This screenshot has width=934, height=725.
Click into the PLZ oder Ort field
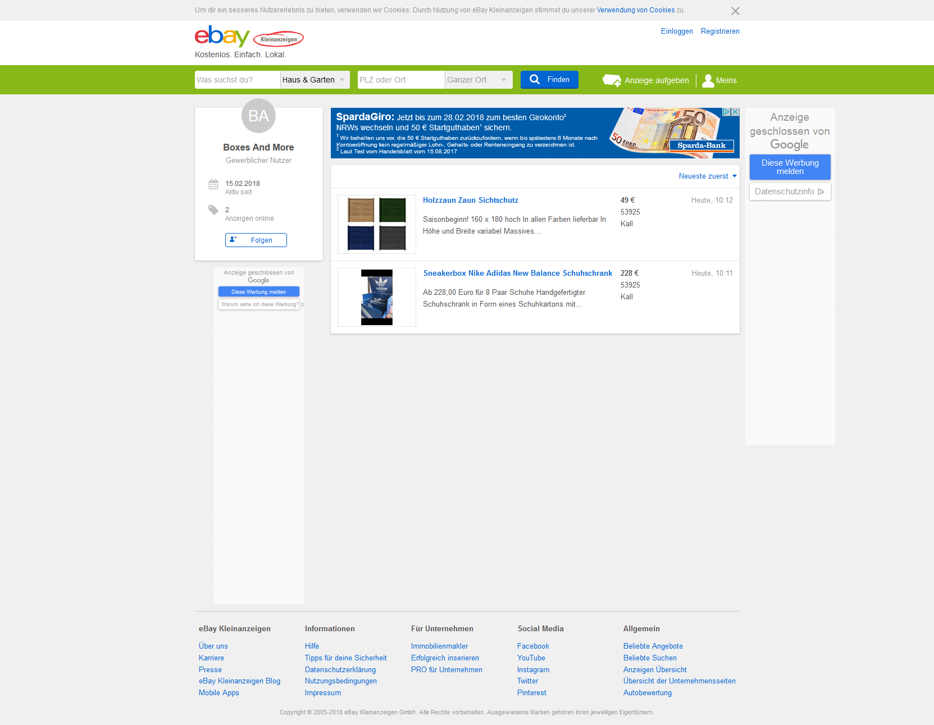click(401, 80)
